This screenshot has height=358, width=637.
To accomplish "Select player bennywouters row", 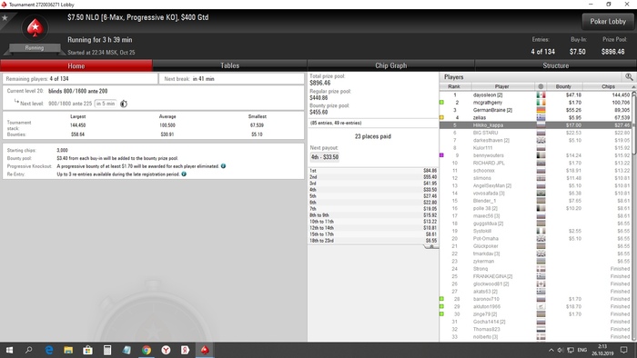I will coord(535,155).
